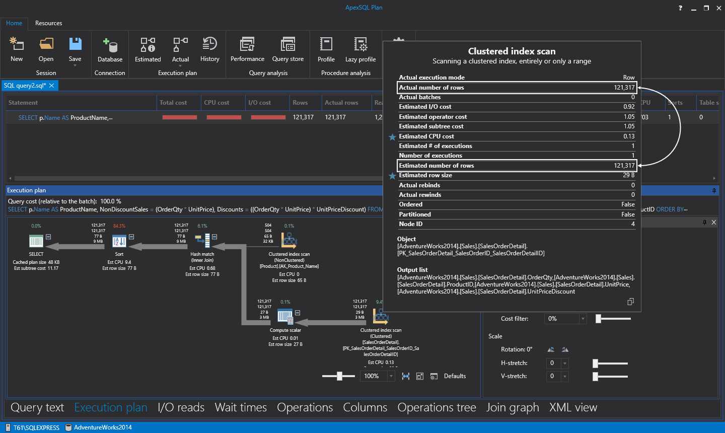Screen dimensions: 725x433
Task: Open the zoom 100% dropdown
Action: coord(391,376)
